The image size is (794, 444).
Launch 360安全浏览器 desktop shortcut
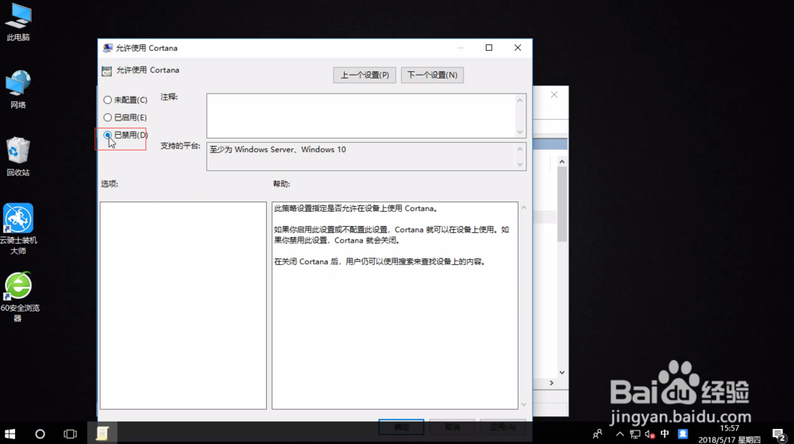tap(18, 297)
